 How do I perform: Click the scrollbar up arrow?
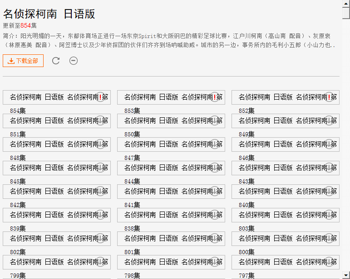pyautogui.click(x=346, y=4)
